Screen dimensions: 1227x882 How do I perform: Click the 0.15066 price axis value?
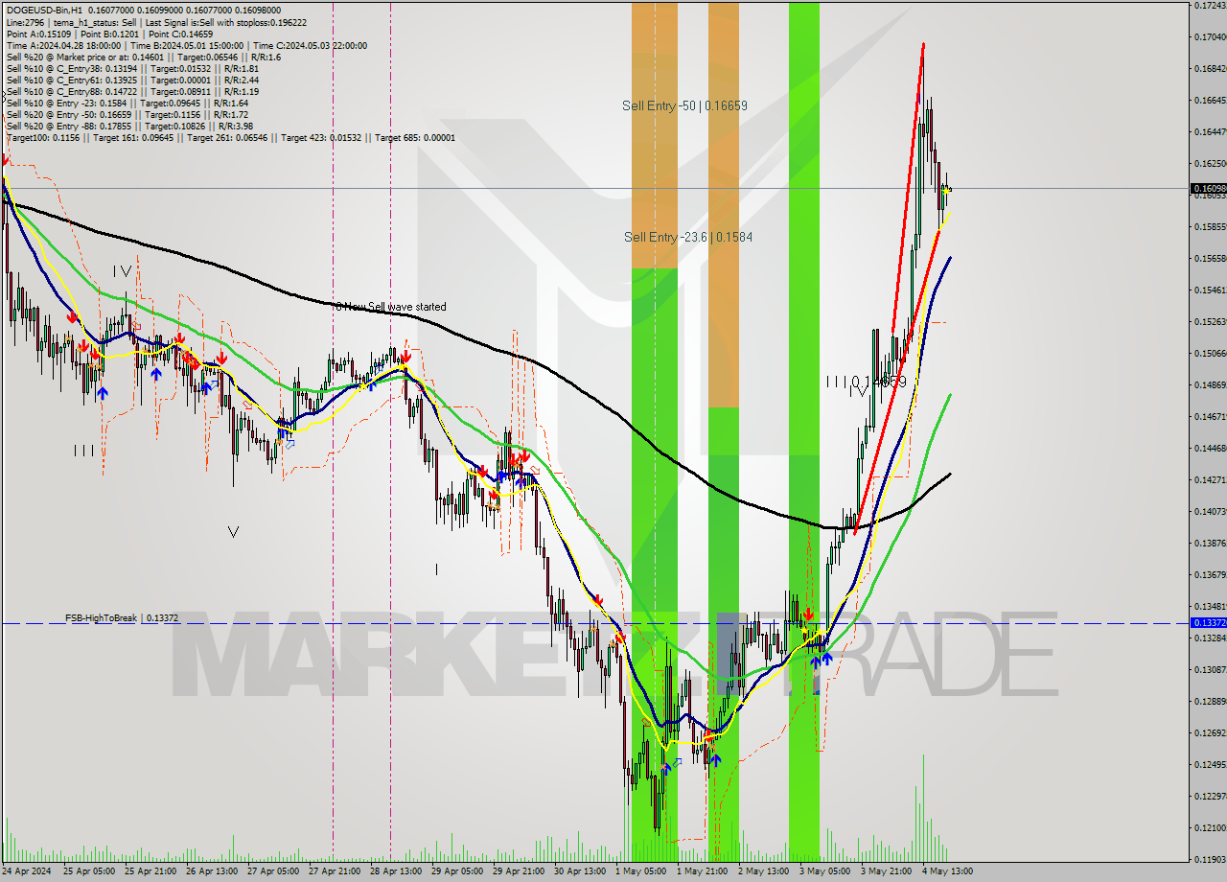(1210, 354)
